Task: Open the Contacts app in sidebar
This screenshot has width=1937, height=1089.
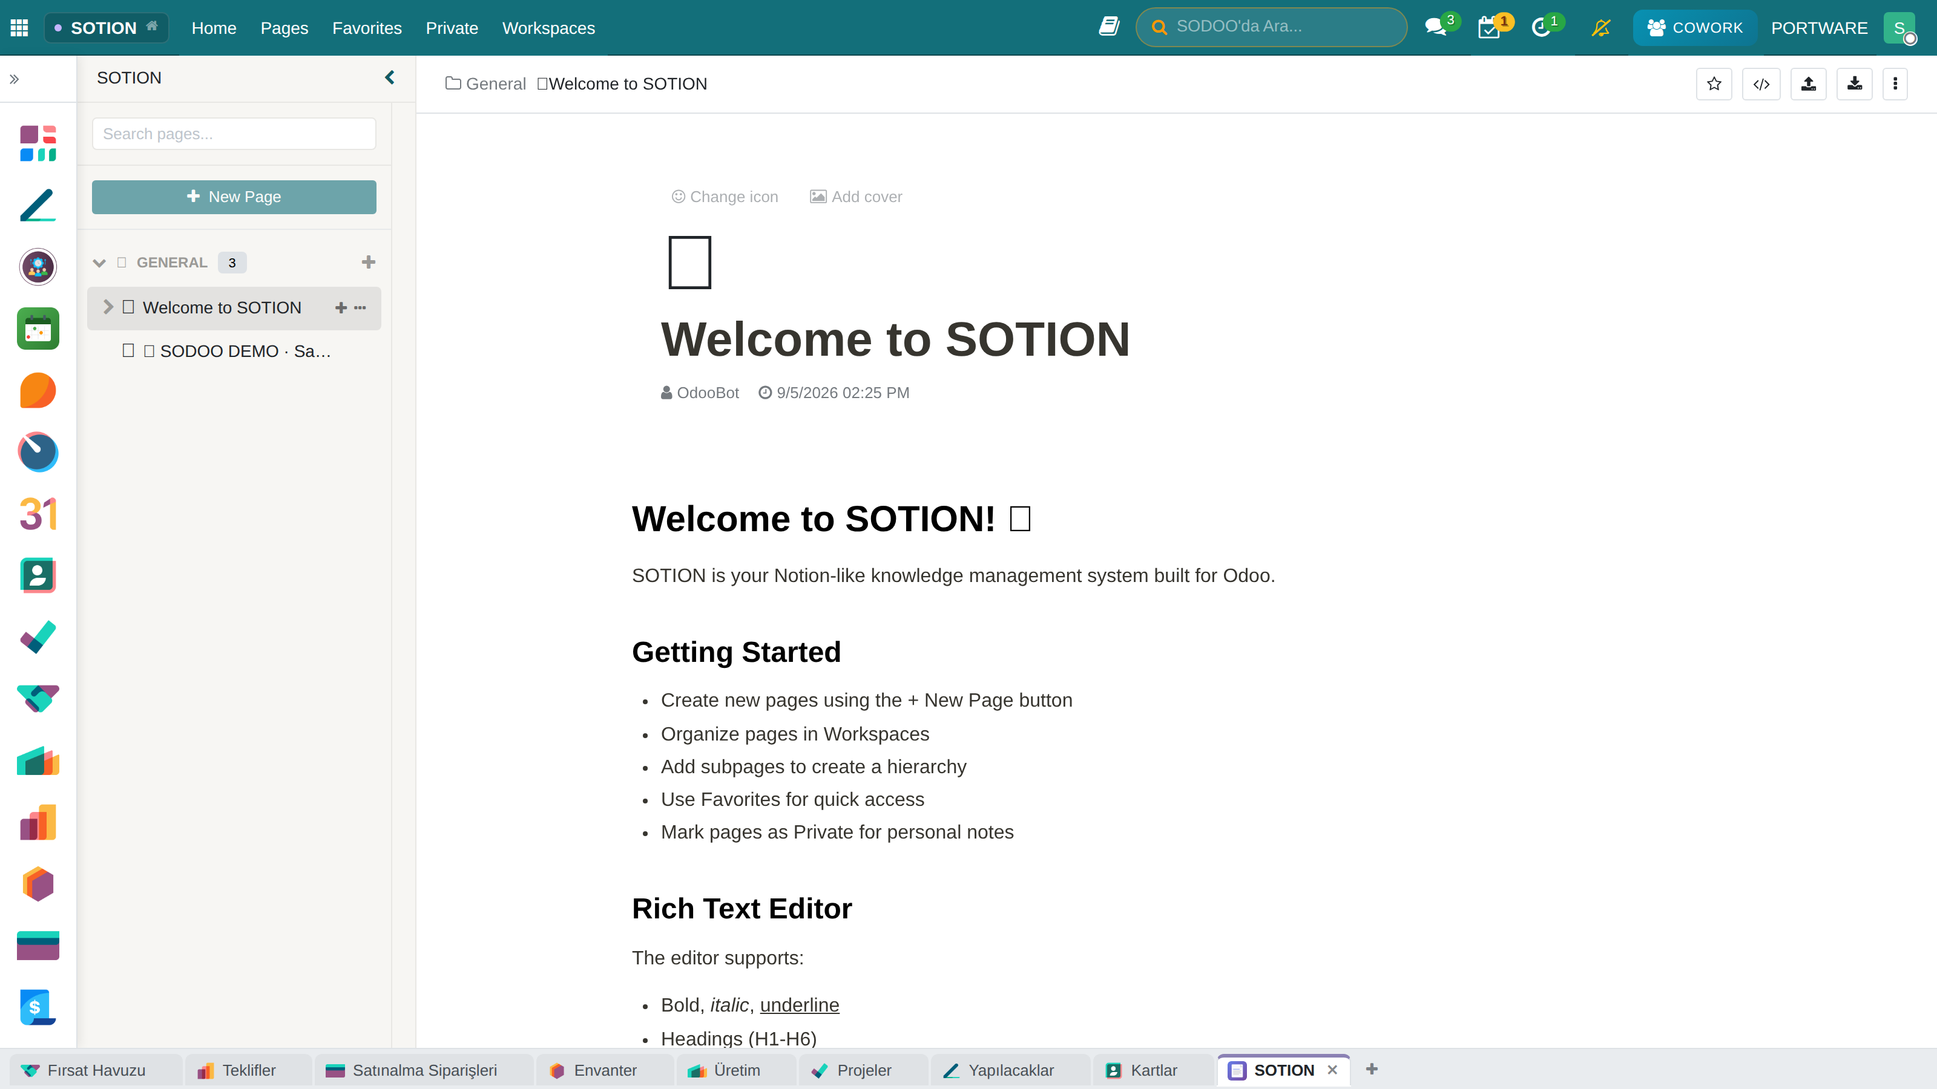Action: pos(38,576)
